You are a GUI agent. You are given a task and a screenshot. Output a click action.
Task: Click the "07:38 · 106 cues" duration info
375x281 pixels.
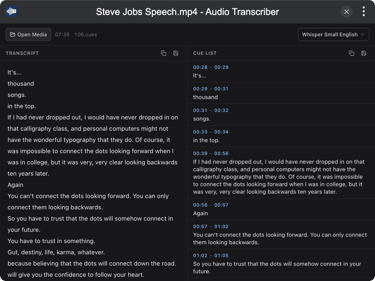tap(76, 34)
